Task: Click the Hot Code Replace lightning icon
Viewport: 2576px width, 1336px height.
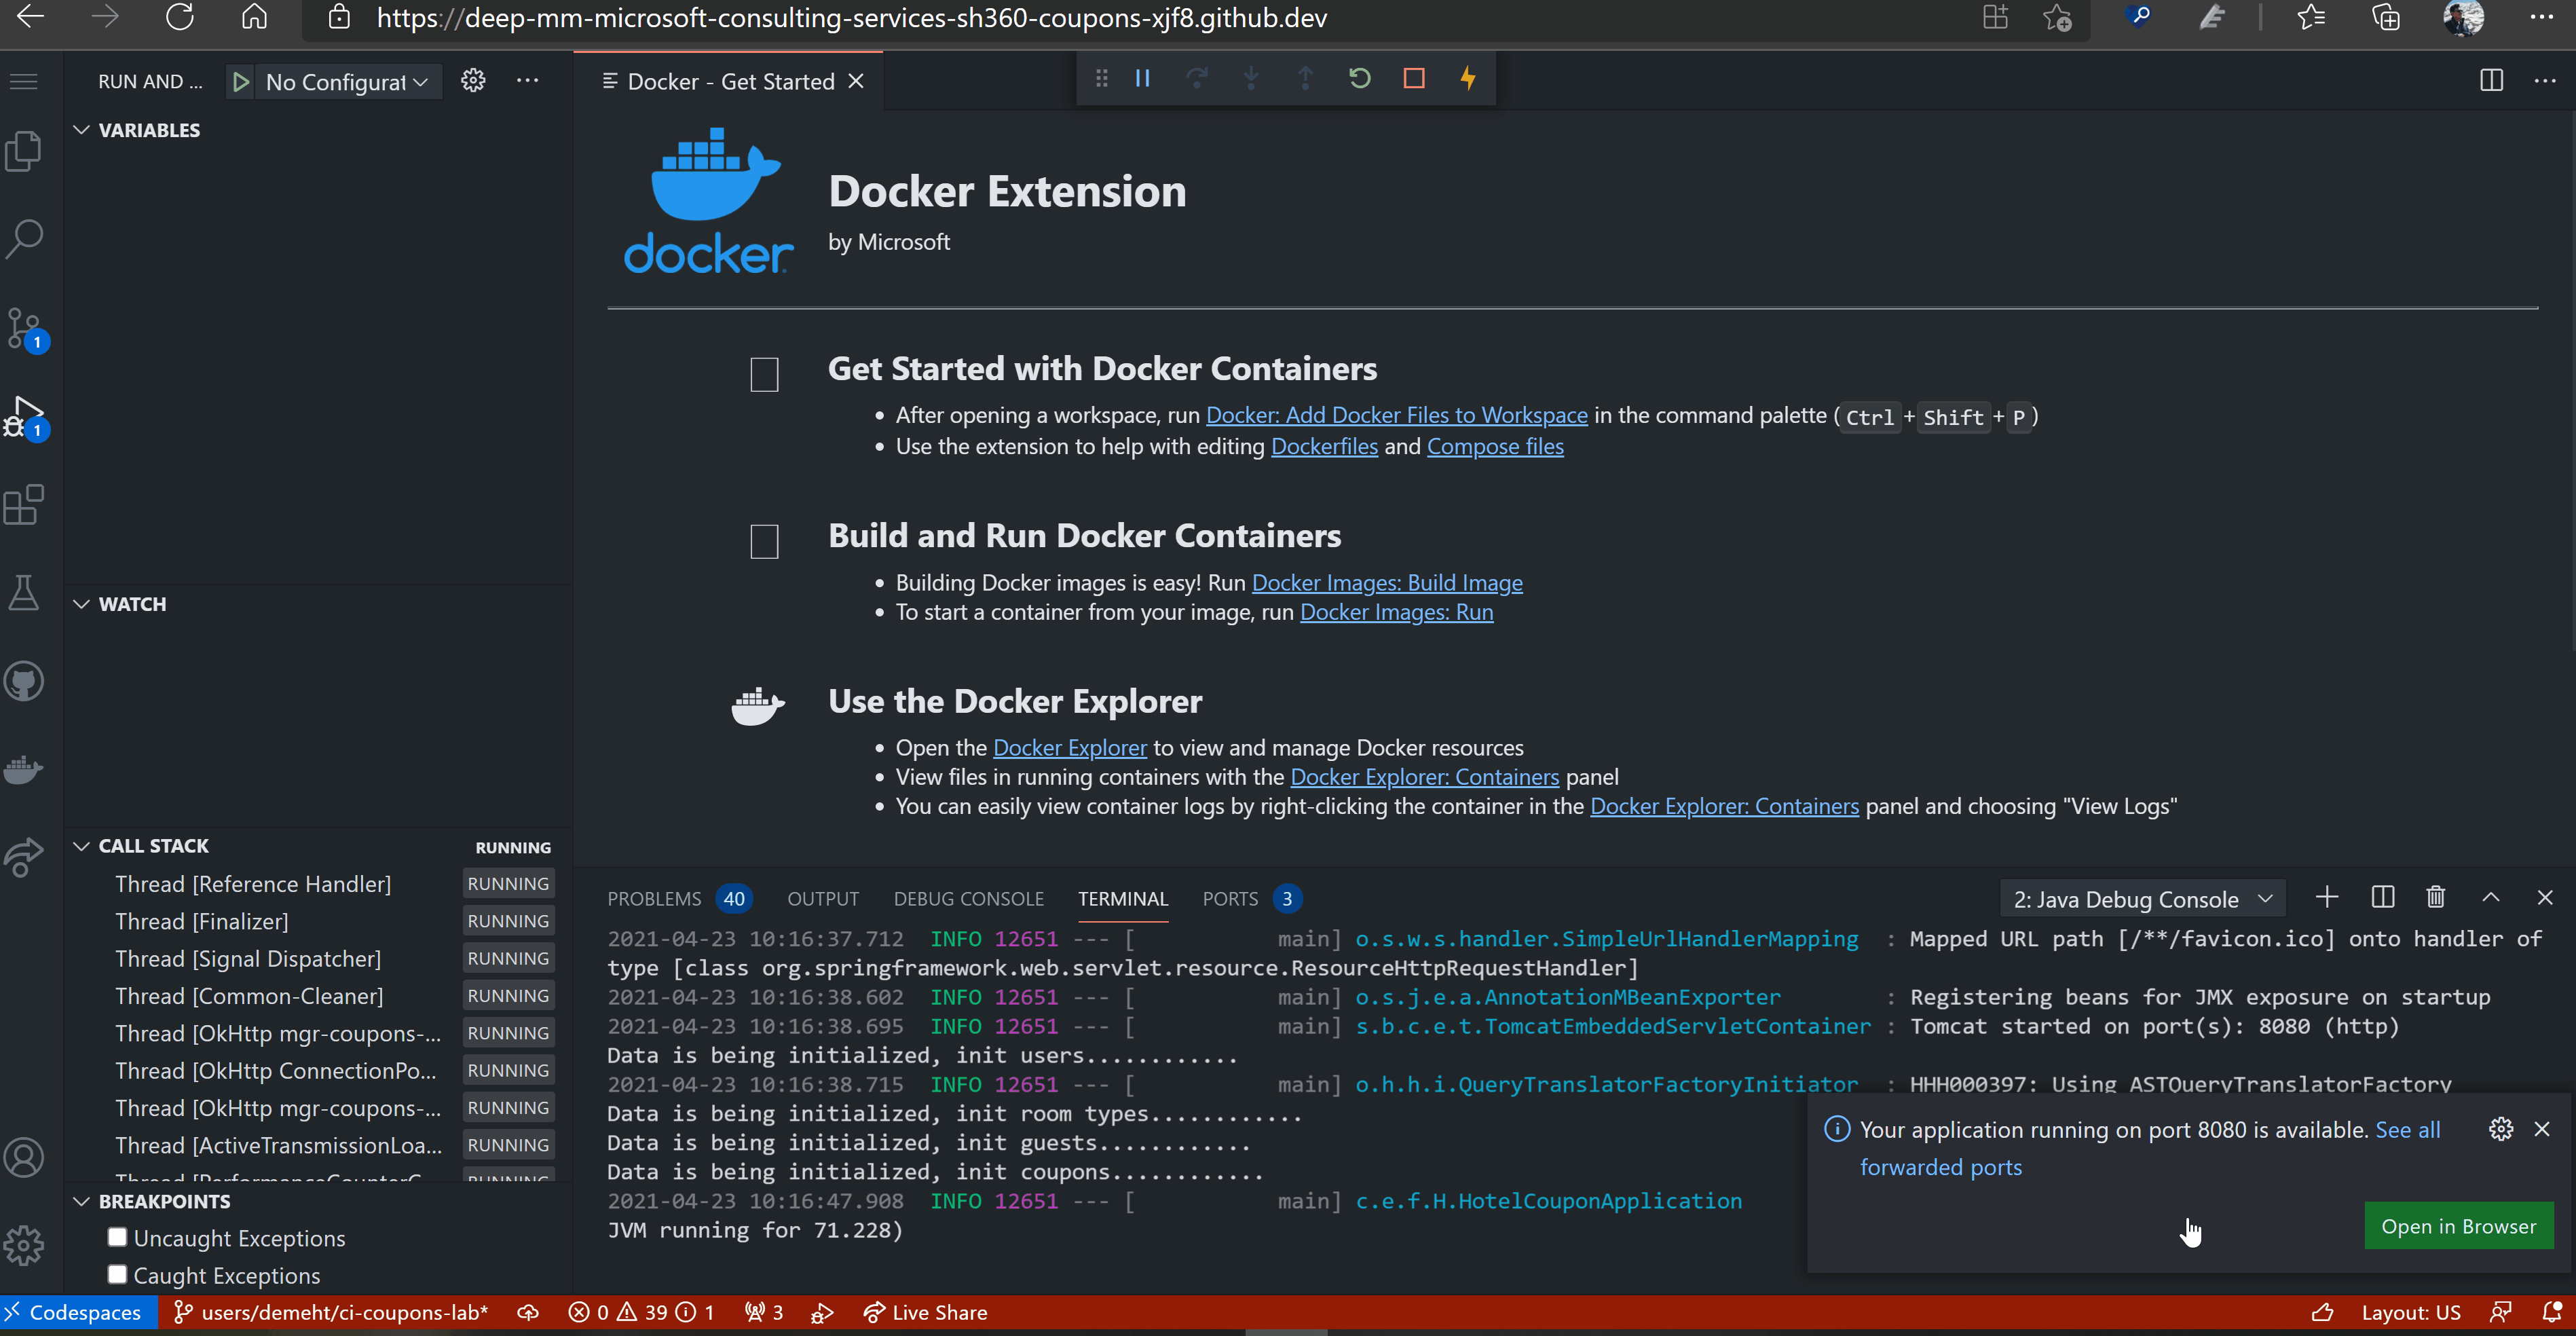Action: coord(1468,78)
